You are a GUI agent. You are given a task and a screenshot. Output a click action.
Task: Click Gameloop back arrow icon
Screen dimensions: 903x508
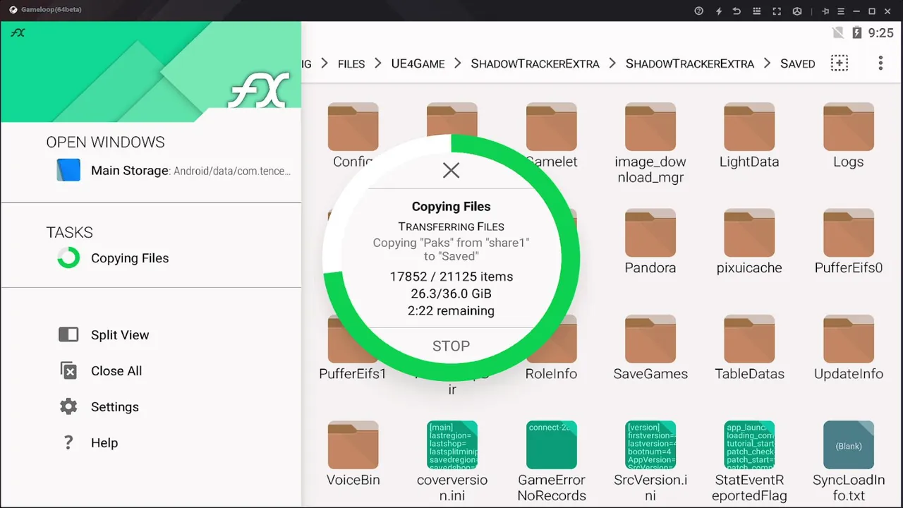[x=737, y=11]
